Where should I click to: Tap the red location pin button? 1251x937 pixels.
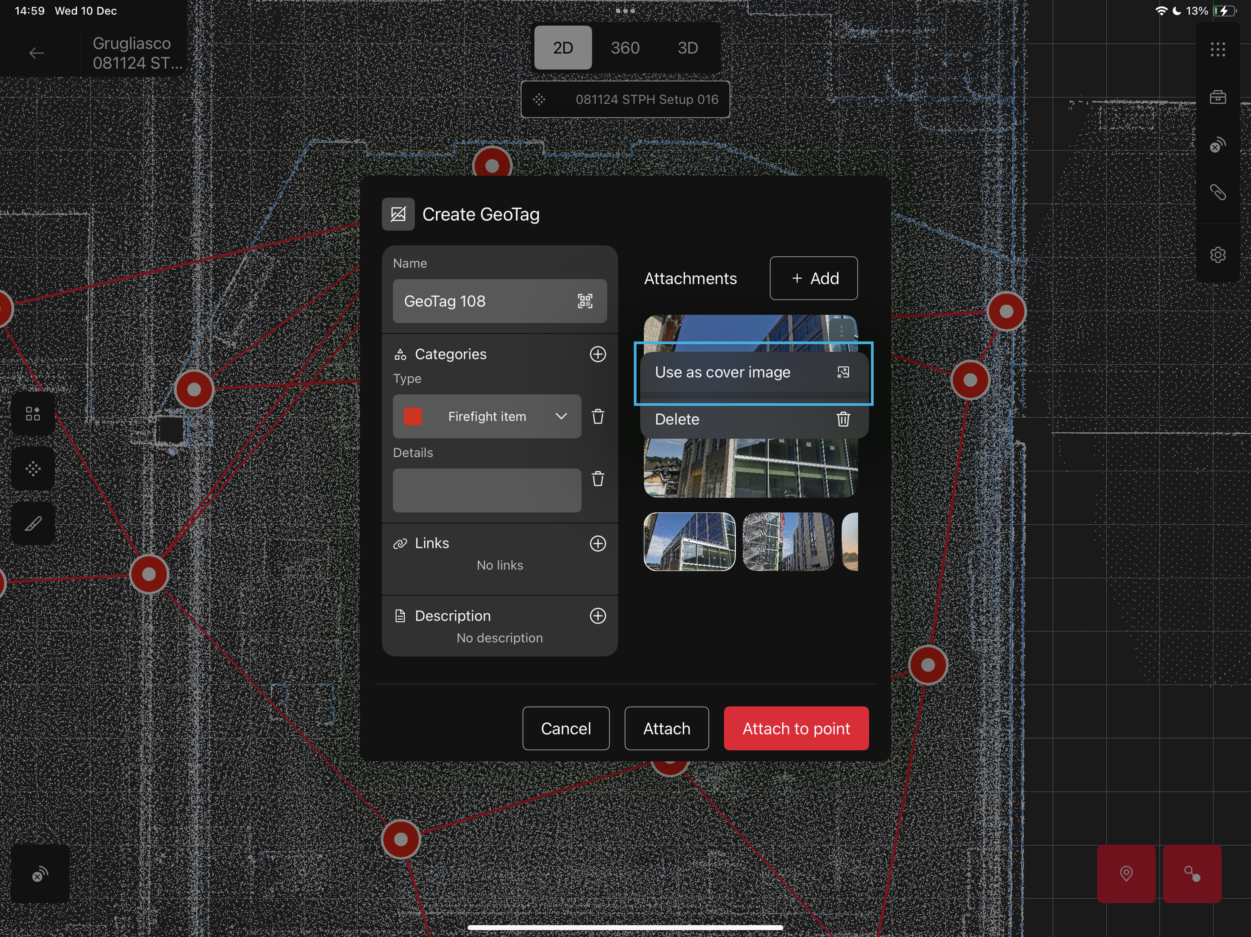1126,874
